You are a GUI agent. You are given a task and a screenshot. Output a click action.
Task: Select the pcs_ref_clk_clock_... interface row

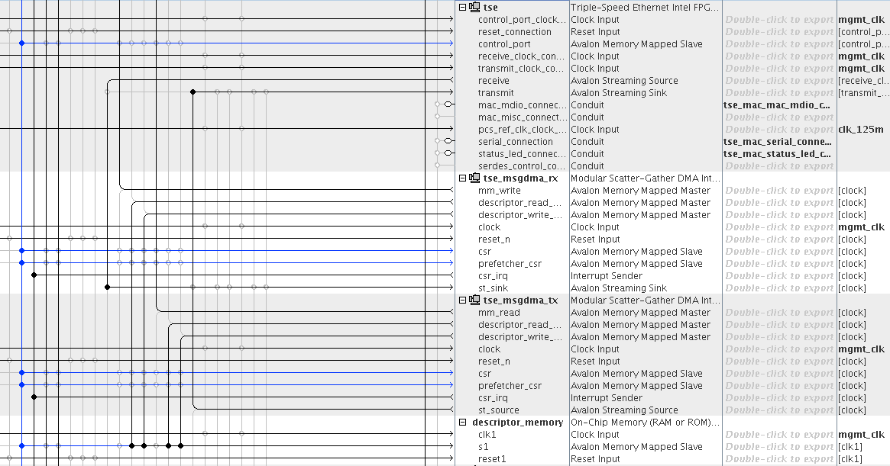click(523, 129)
